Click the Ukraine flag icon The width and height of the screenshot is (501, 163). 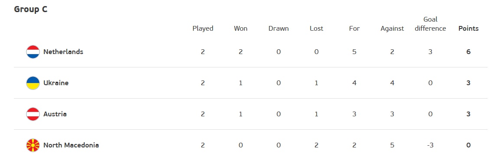point(33,83)
